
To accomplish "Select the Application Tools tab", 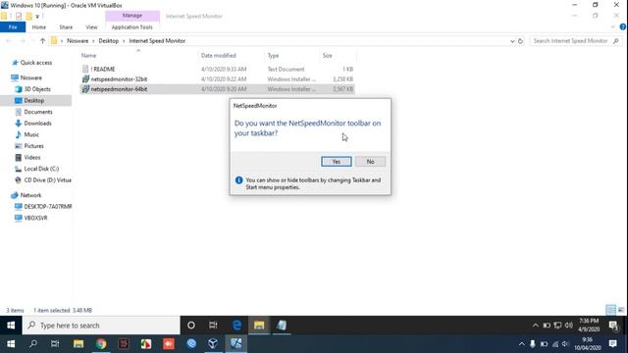I will (x=132, y=27).
